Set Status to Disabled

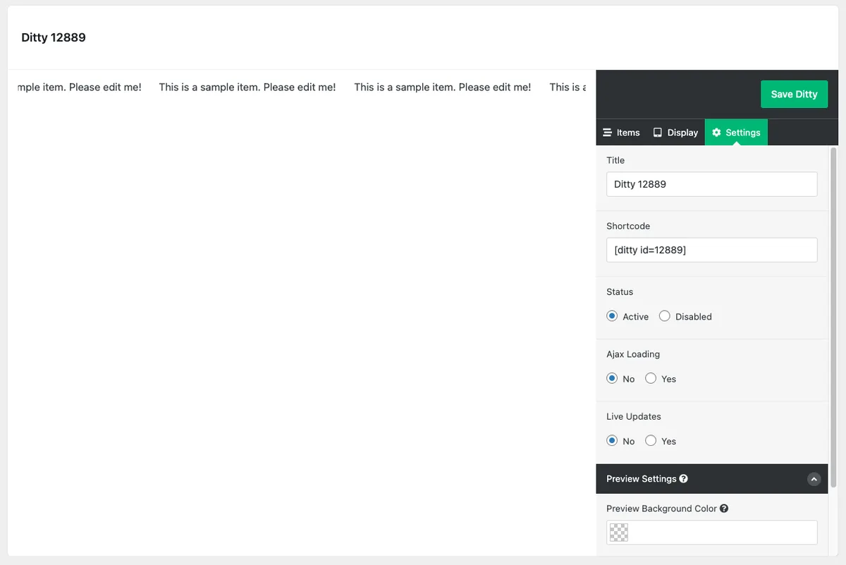[665, 316]
